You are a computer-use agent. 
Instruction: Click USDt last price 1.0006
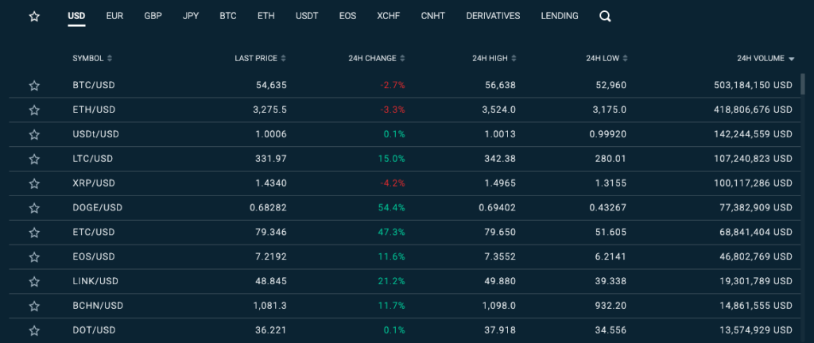click(271, 134)
